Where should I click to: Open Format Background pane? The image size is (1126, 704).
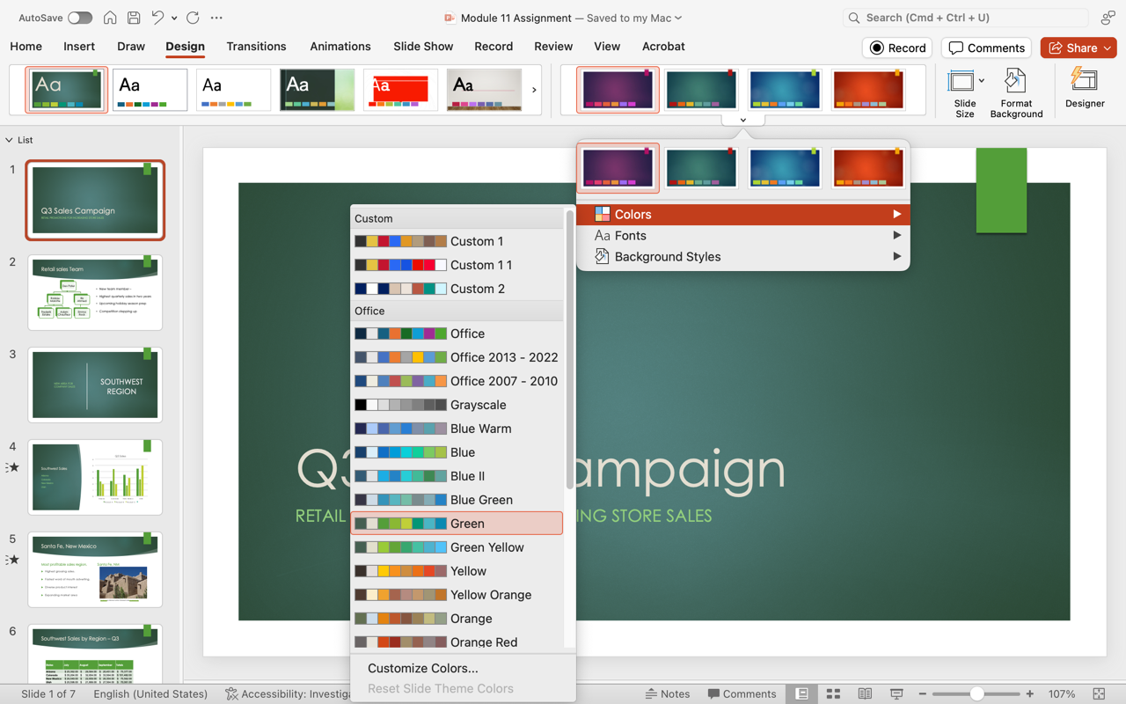pos(1016,92)
